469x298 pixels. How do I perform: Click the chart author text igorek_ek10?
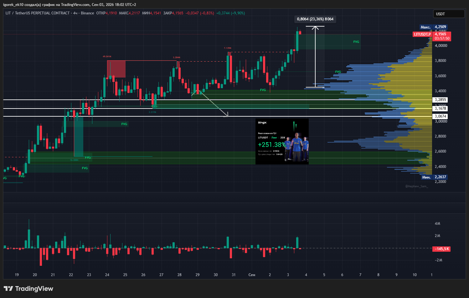(13, 5)
